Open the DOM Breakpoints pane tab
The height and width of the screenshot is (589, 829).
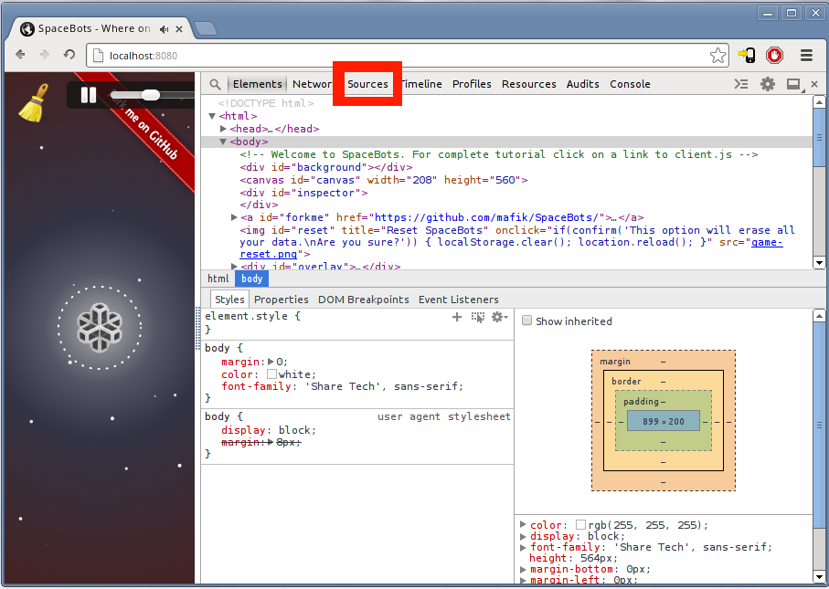363,300
